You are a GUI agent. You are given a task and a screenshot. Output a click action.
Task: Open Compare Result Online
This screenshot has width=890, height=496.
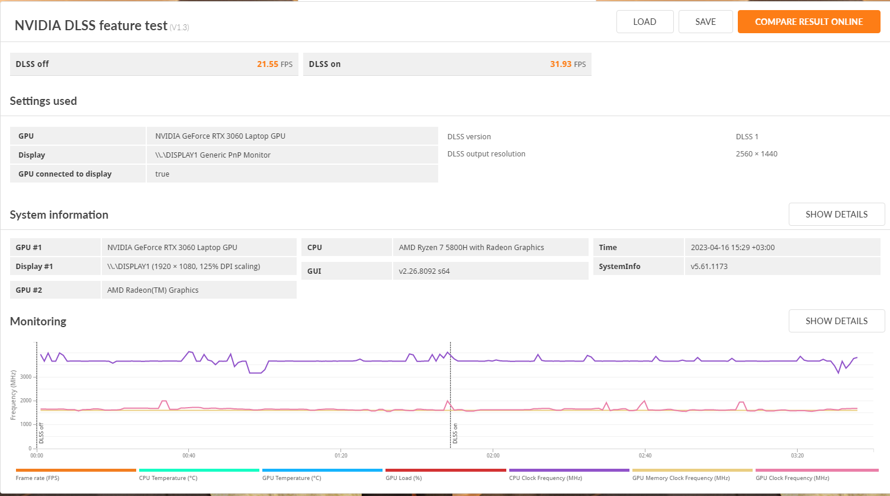pos(808,22)
